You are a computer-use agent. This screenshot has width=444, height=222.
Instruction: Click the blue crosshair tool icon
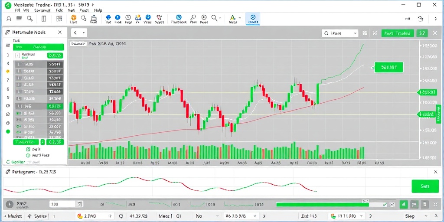click(x=109, y=19)
